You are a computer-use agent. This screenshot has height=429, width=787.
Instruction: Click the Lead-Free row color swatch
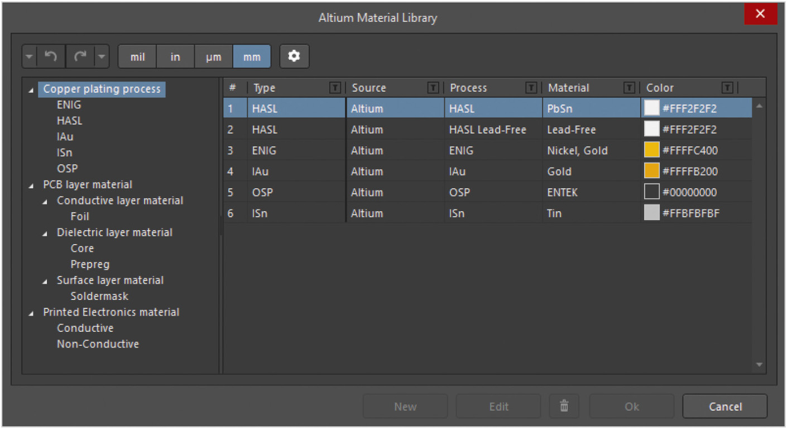tap(651, 130)
